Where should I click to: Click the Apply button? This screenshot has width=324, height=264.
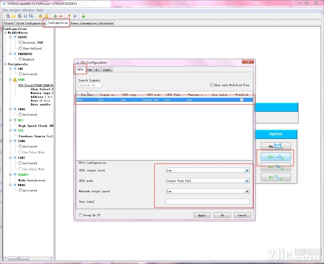pos(202,215)
